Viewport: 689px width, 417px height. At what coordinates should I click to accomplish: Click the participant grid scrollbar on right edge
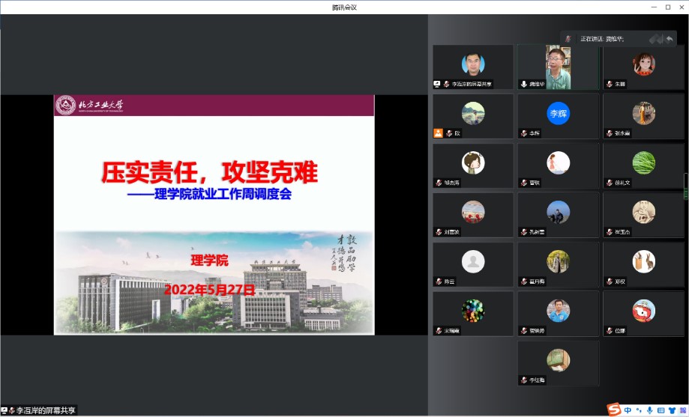click(x=685, y=183)
